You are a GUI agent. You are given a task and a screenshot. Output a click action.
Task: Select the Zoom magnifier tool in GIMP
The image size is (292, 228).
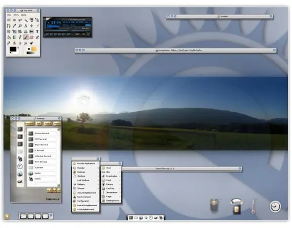[20, 26]
